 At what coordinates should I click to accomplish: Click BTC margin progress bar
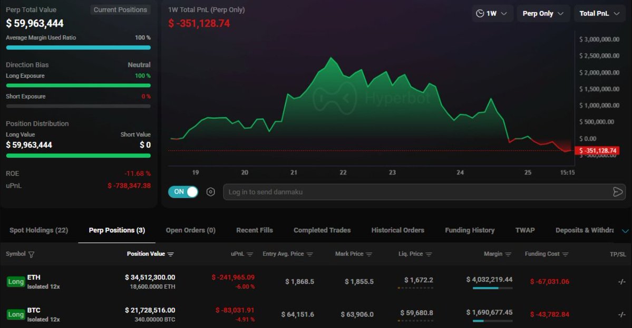click(x=492, y=321)
